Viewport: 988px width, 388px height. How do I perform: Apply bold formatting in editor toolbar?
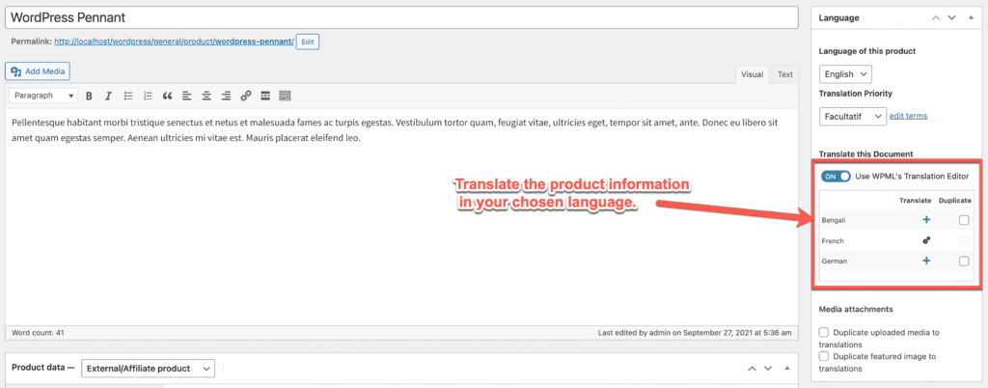89,96
